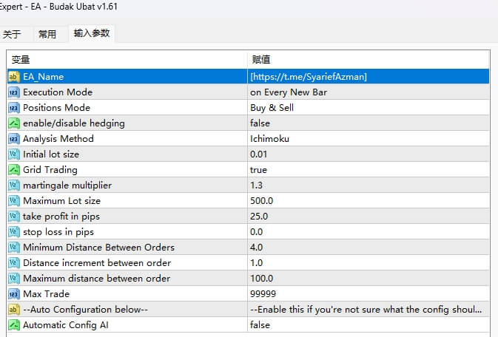Click the Positions Mode integer icon
498x337 pixels.
click(14, 108)
